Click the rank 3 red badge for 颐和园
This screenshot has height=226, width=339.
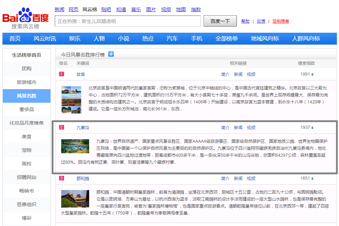62,178
